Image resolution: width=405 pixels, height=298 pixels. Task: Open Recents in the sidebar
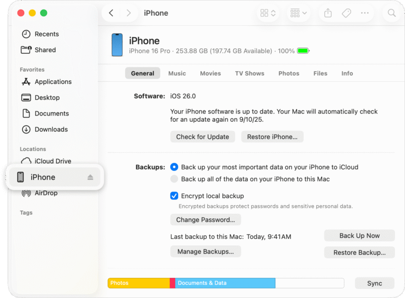40,34
